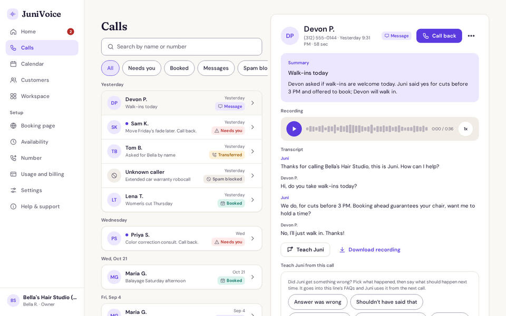This screenshot has height=316, width=506.
Task: Open Workspace from the sidebar
Action: click(x=42, y=96)
